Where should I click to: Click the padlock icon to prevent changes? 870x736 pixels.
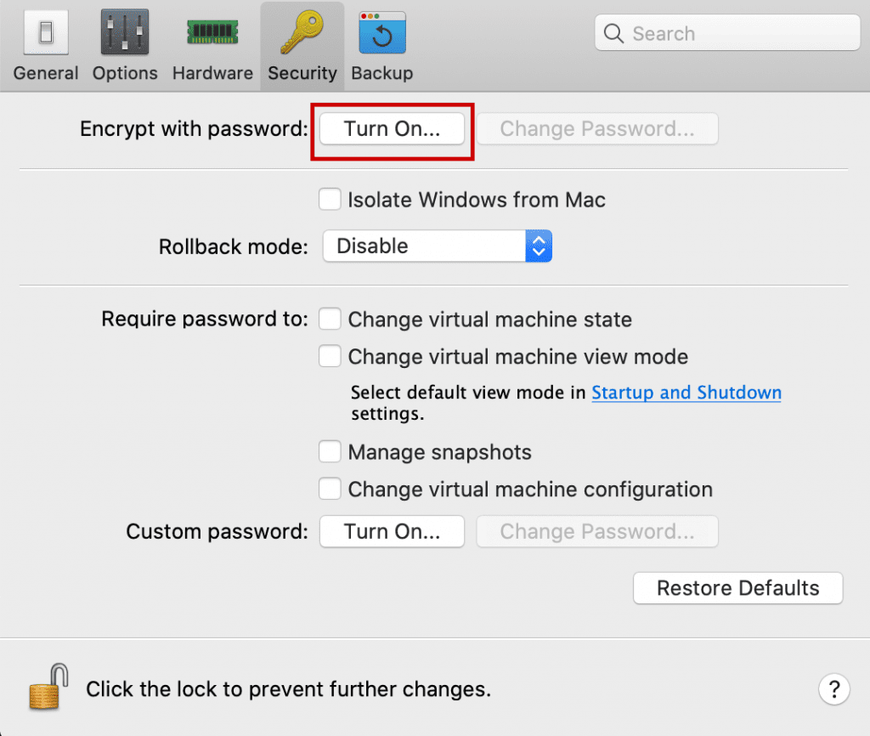(x=48, y=687)
